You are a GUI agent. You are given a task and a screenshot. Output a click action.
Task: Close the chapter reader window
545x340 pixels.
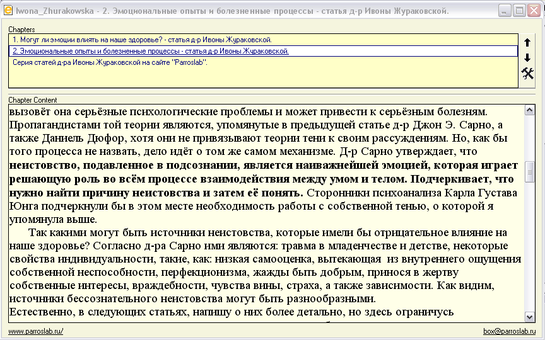[534, 11]
